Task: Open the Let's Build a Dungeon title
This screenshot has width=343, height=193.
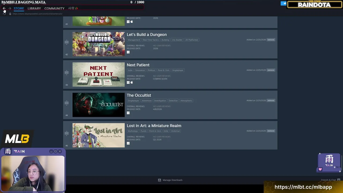Action: pos(147,35)
